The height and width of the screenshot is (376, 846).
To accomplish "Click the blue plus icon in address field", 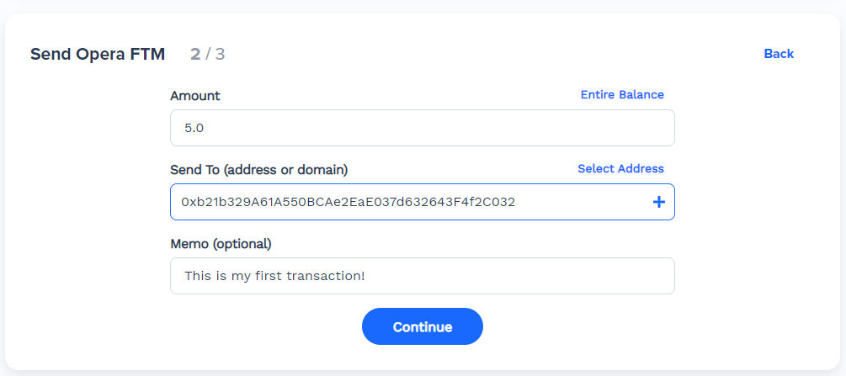I will (x=659, y=202).
